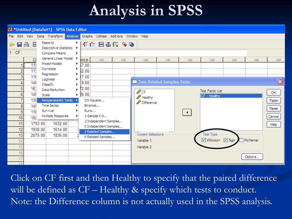Choose K Independent Samples... from the submenu
This screenshot has height=219, width=292.
[x=104, y=126]
